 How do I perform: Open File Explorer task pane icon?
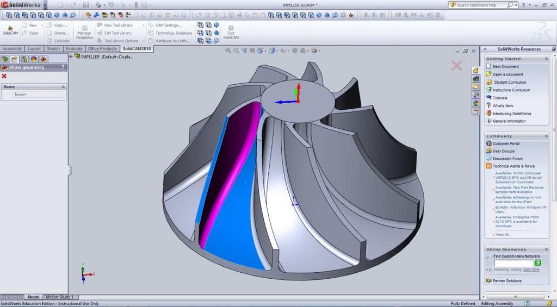click(475, 86)
